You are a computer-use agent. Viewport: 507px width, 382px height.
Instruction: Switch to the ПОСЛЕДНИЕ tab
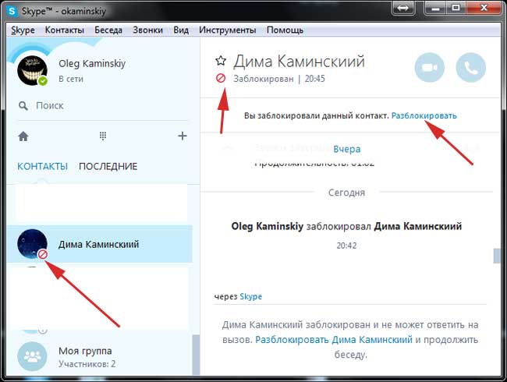tap(108, 166)
